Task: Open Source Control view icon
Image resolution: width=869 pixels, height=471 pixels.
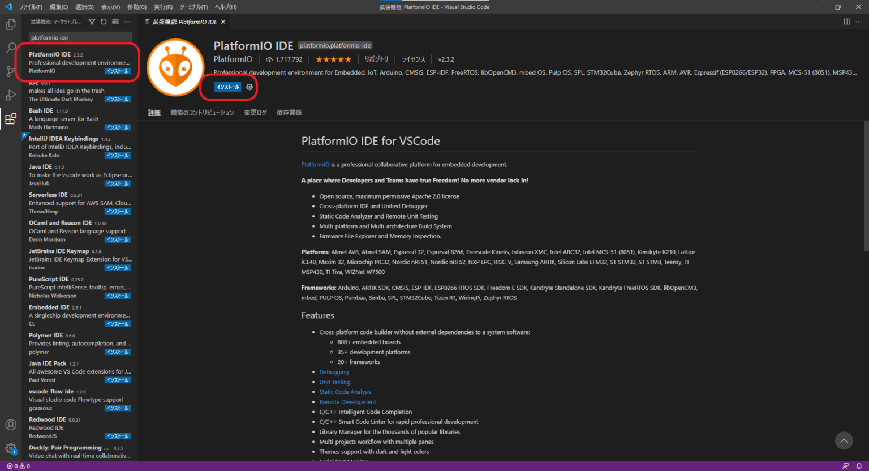Action: [x=11, y=71]
